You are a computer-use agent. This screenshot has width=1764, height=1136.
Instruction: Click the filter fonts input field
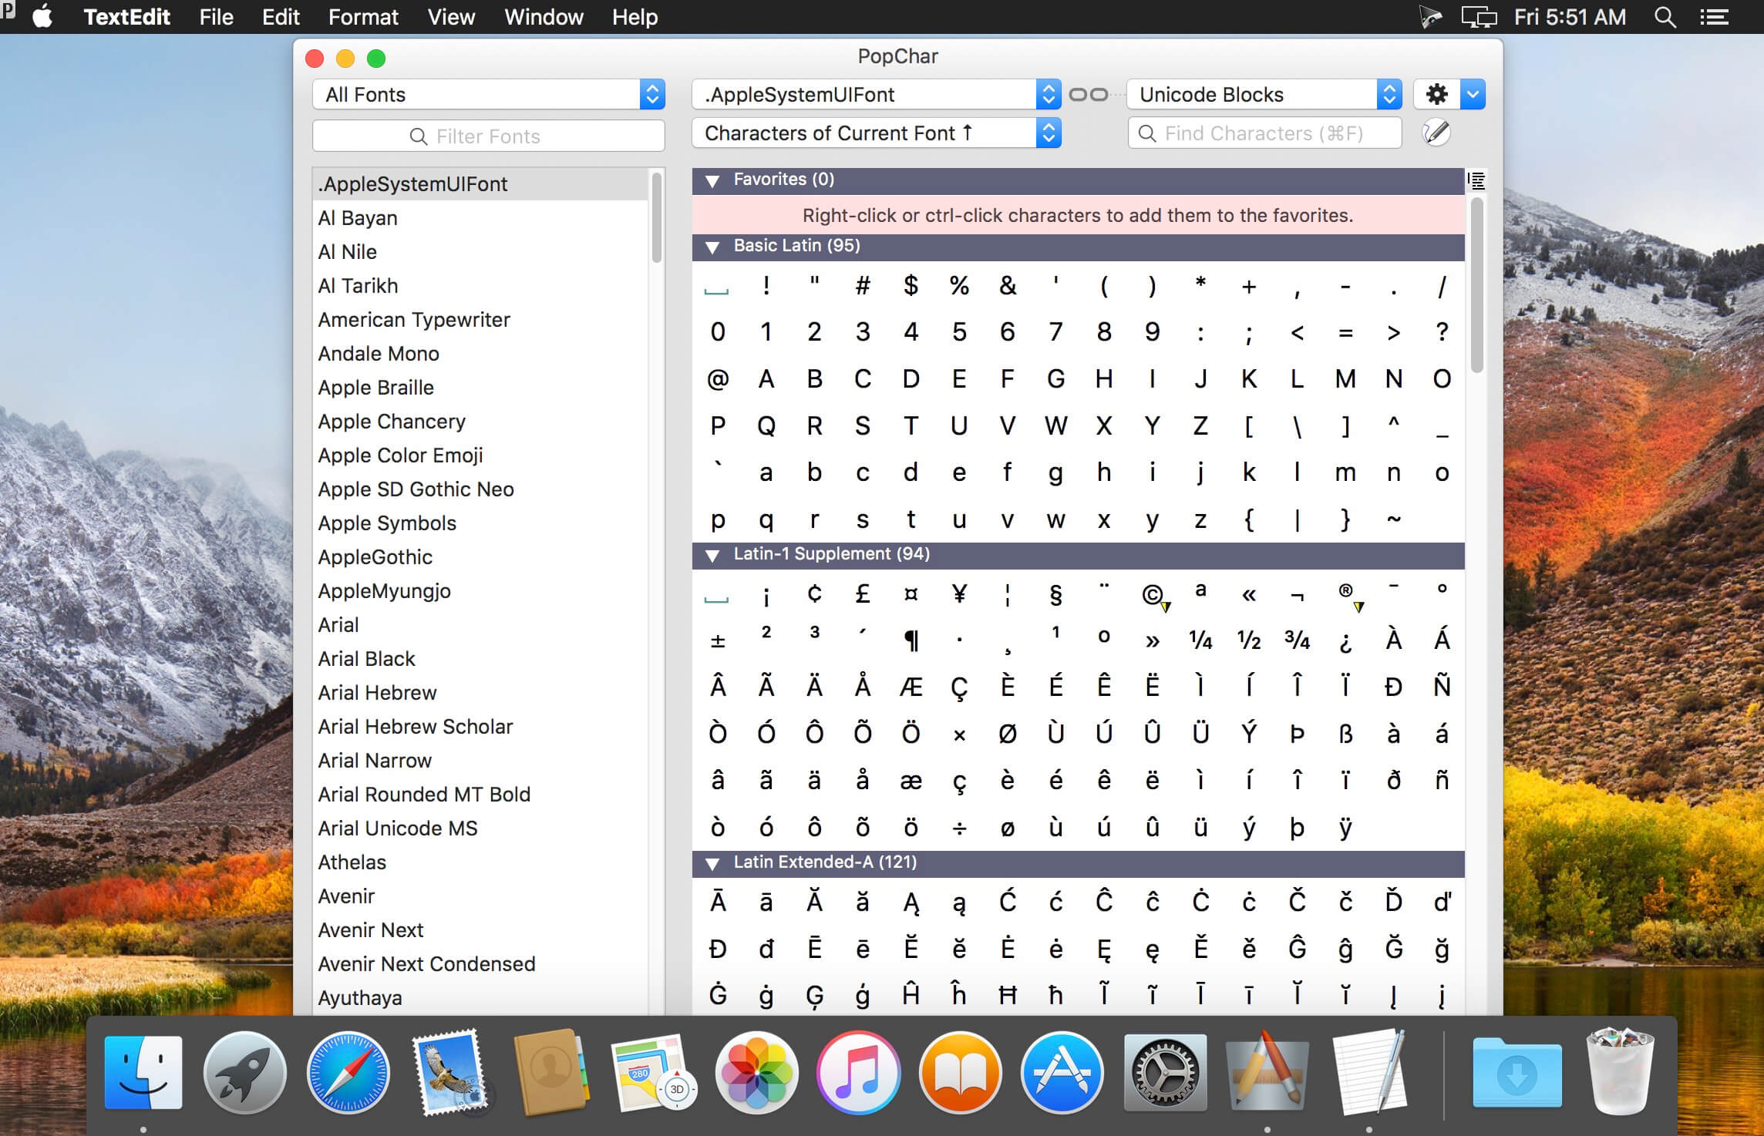[487, 137]
